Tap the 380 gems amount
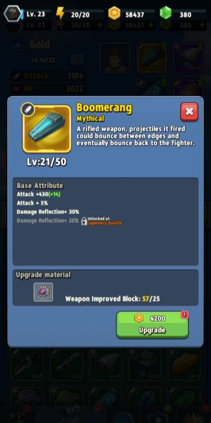The height and width of the screenshot is (423, 211). 186,15
